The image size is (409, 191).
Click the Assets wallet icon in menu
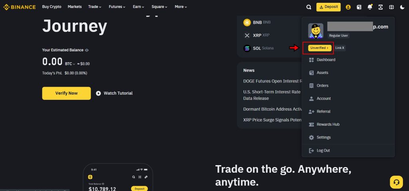311,73
